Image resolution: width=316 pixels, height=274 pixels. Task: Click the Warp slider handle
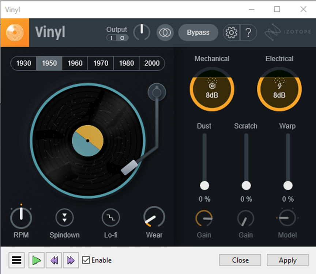pos(288,186)
